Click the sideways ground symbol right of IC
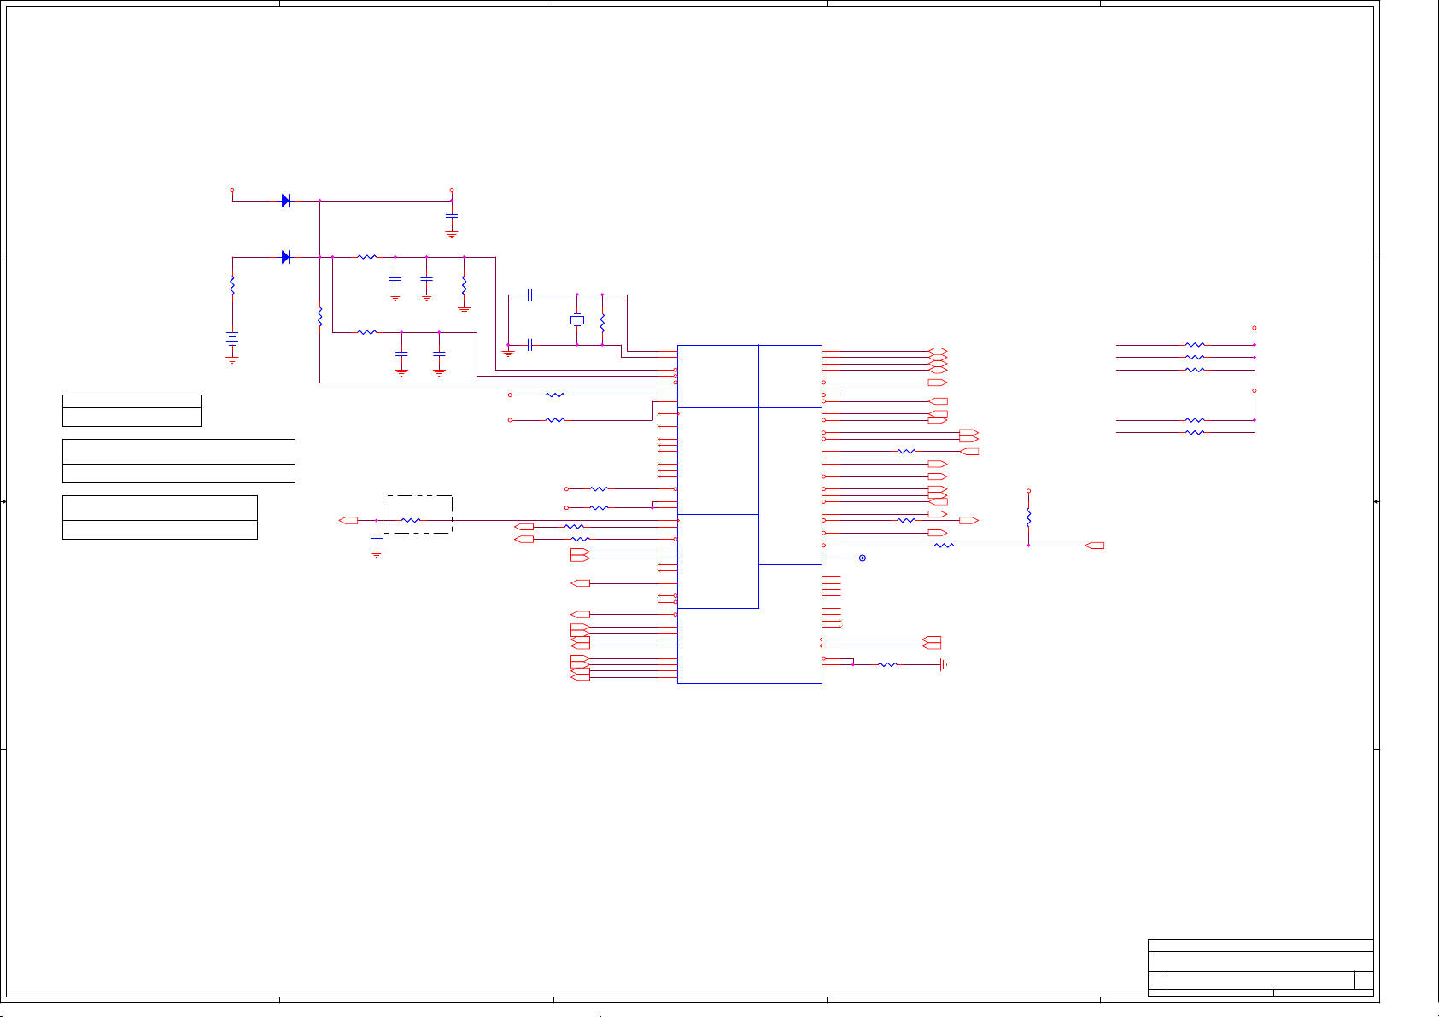The width and height of the screenshot is (1439, 1017). (944, 664)
